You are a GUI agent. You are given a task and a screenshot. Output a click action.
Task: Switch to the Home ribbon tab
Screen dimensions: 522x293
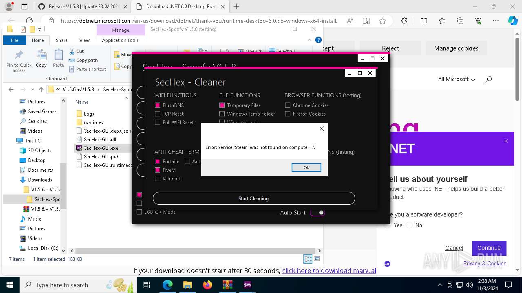tap(38, 40)
